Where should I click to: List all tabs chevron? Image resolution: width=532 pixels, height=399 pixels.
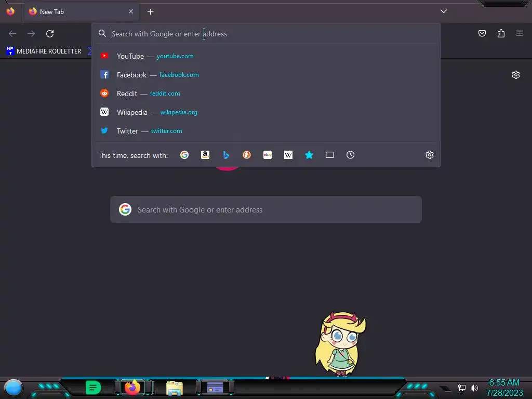click(x=444, y=11)
